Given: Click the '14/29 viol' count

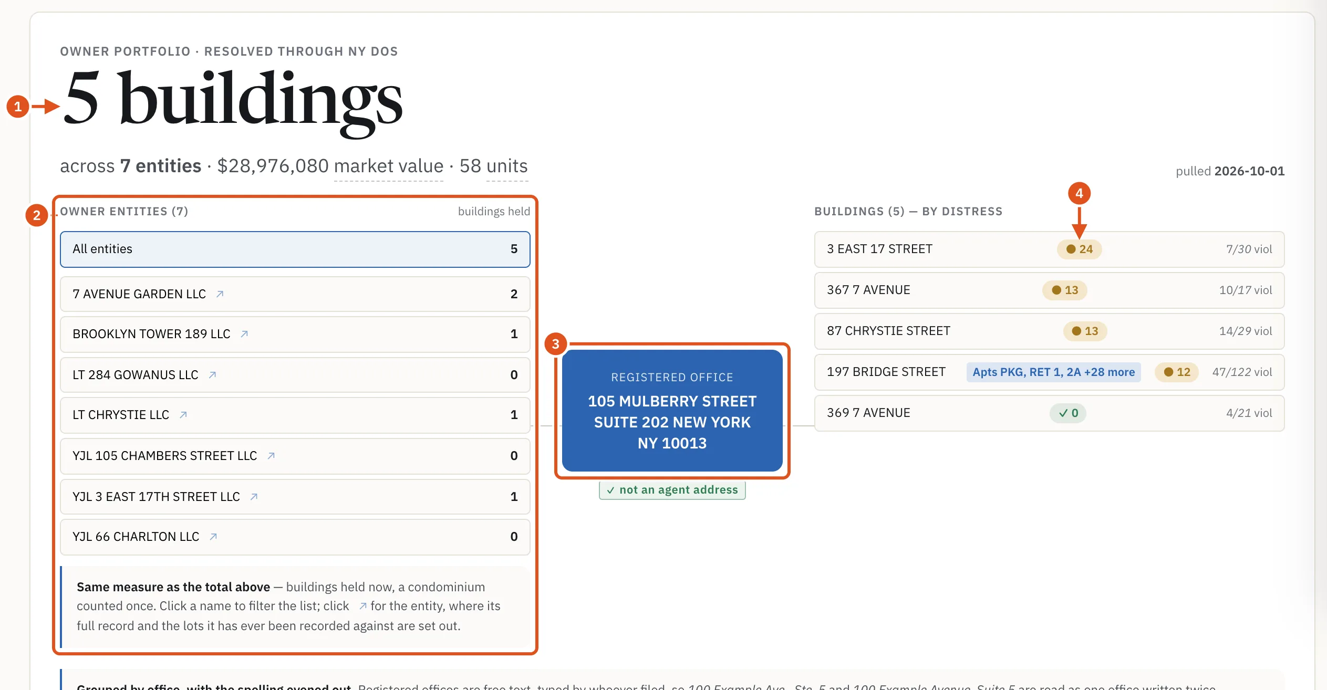Looking at the screenshot, I should (1246, 331).
